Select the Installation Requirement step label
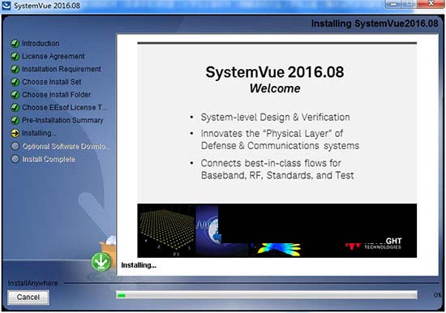Viewport: 446px width, 313px height. [62, 69]
